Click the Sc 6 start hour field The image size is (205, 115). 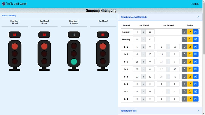coord(137,84)
